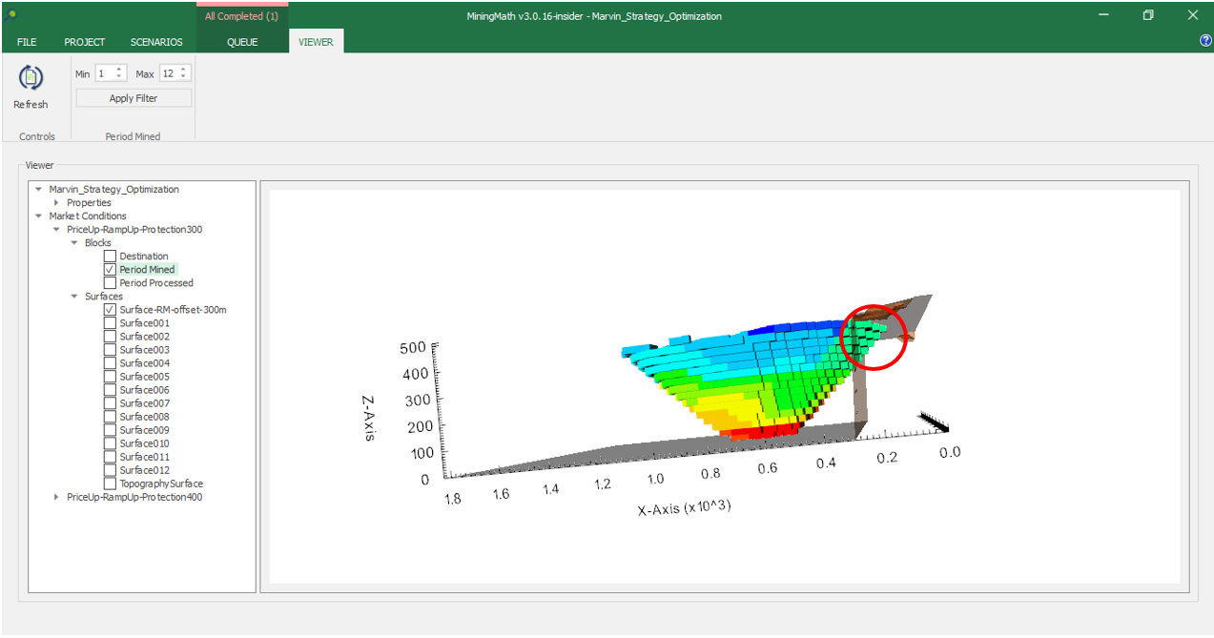This screenshot has width=1214, height=638.
Task: Click inside the Min period input field
Action: (104, 73)
